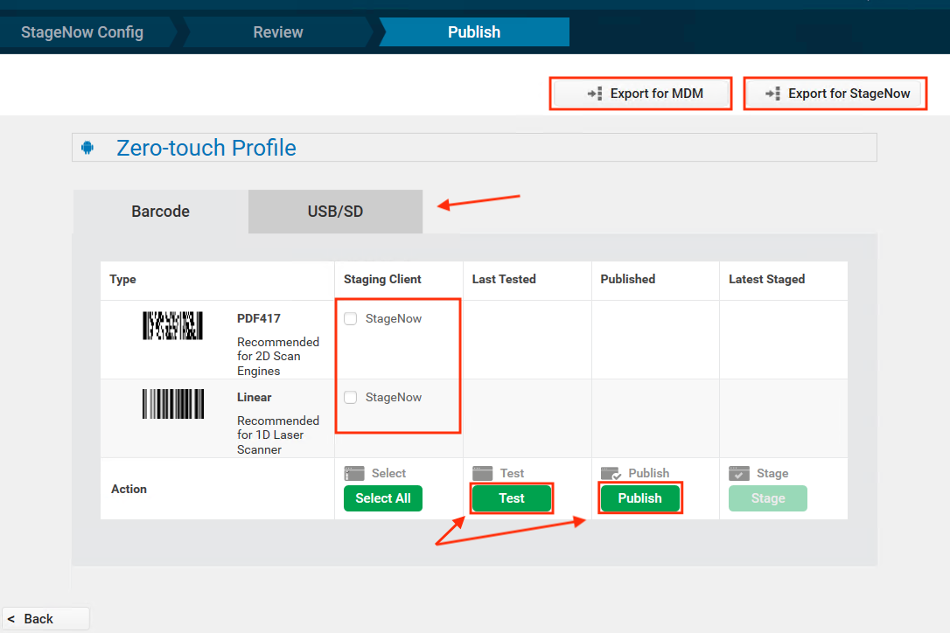This screenshot has width=950, height=633.
Task: Click the Android icon beside Zero-touch Profile
Action: 87,148
